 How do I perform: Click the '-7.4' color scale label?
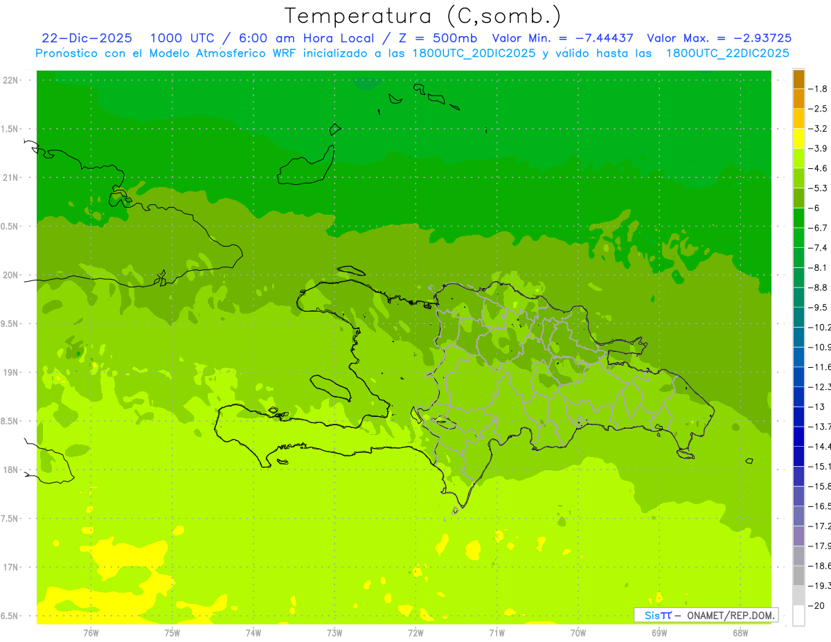[819, 247]
